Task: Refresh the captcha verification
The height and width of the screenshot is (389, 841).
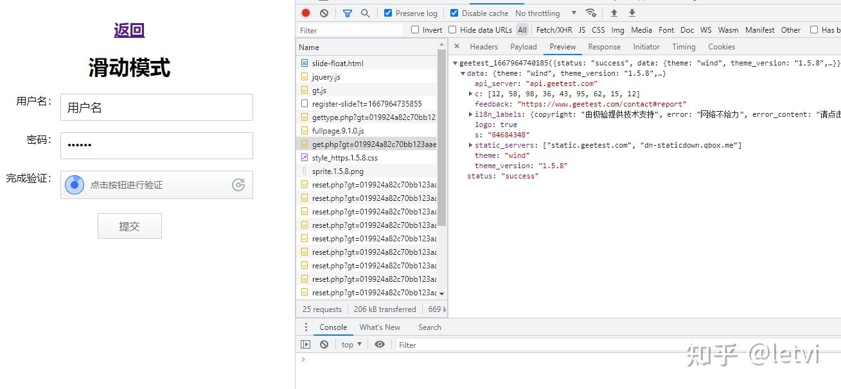Action: point(238,185)
